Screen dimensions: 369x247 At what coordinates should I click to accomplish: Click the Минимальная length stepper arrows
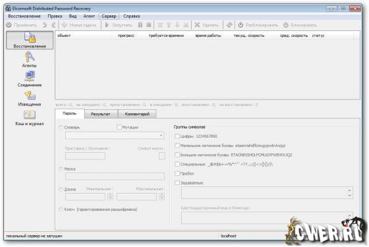[110, 197]
